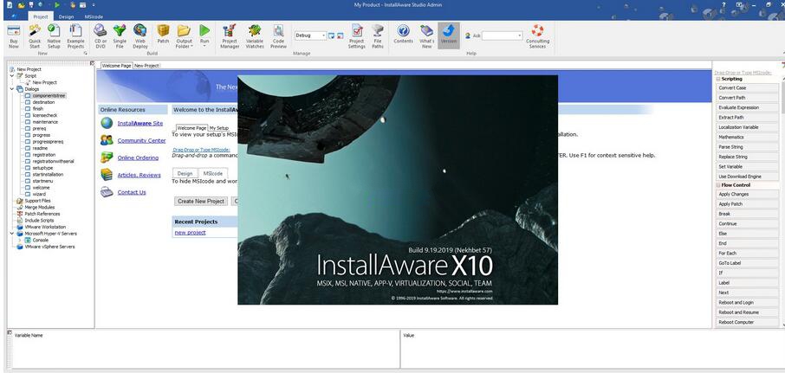Select the For Each command
This screenshot has width=785, height=373.
[748, 253]
